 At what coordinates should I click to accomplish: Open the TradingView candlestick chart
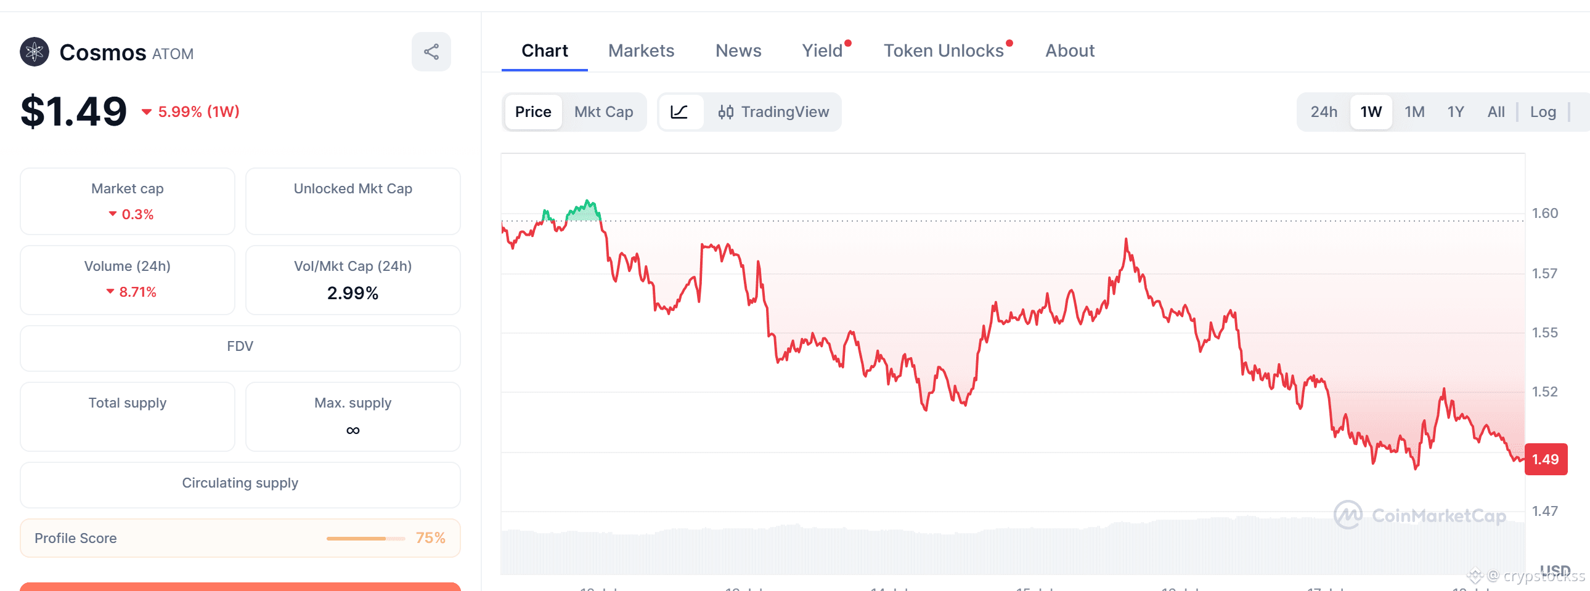click(773, 112)
